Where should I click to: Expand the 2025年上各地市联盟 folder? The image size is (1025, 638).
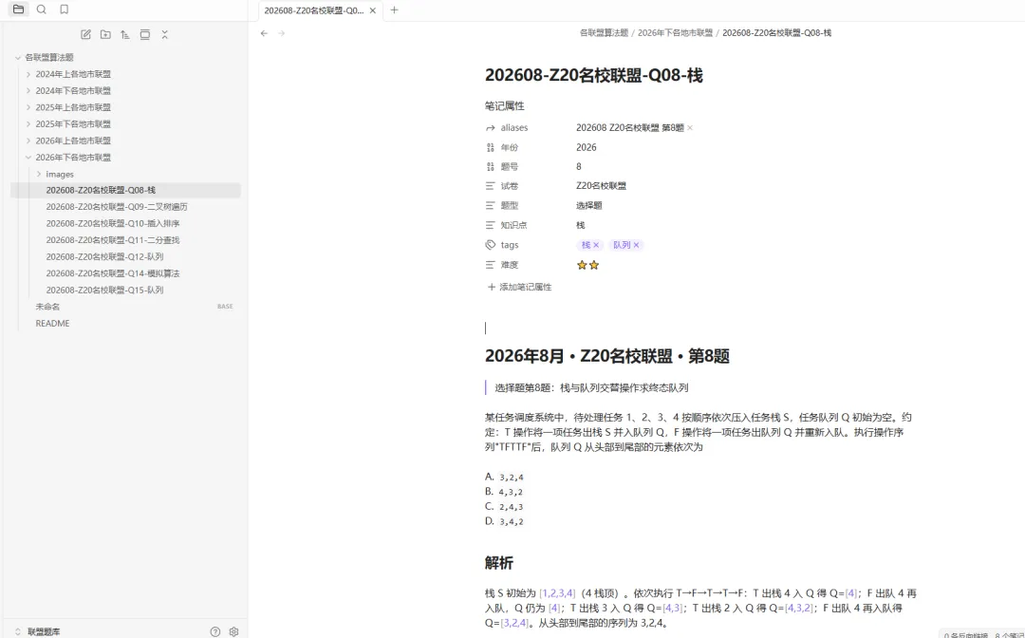28,107
